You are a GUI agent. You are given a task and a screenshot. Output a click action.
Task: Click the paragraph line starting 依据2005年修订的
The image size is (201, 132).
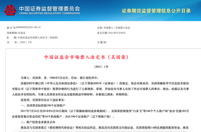[x=105, y=84]
